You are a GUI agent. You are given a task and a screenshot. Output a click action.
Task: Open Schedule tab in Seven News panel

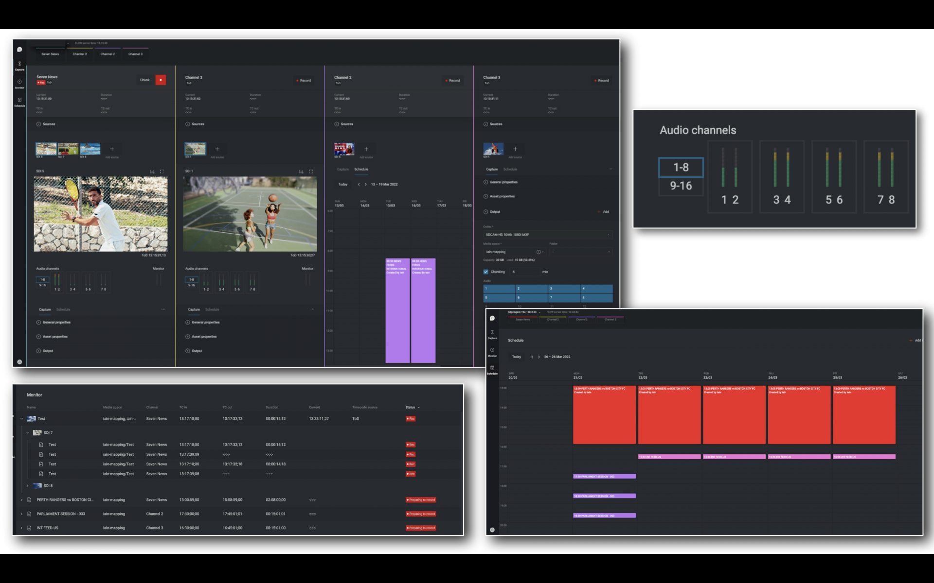(63, 309)
